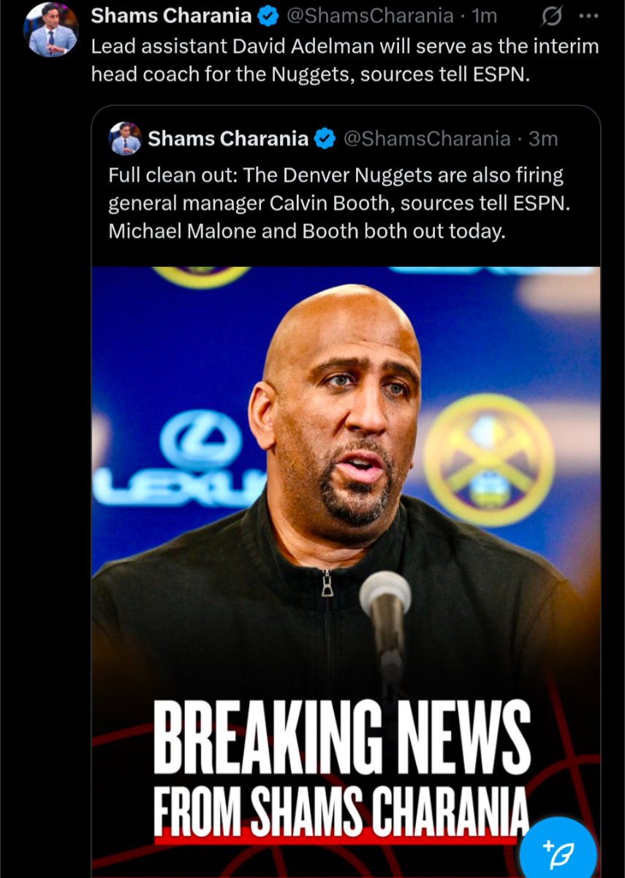Open the 1m timestamp of the main tweet

tap(485, 15)
